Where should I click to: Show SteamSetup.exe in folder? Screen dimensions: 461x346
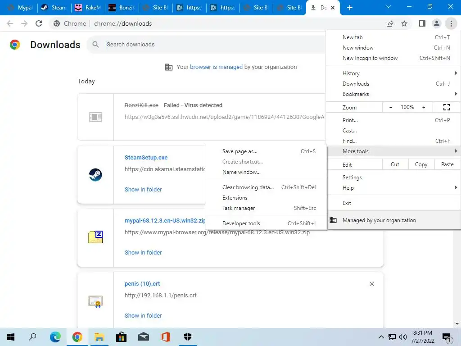143,190
